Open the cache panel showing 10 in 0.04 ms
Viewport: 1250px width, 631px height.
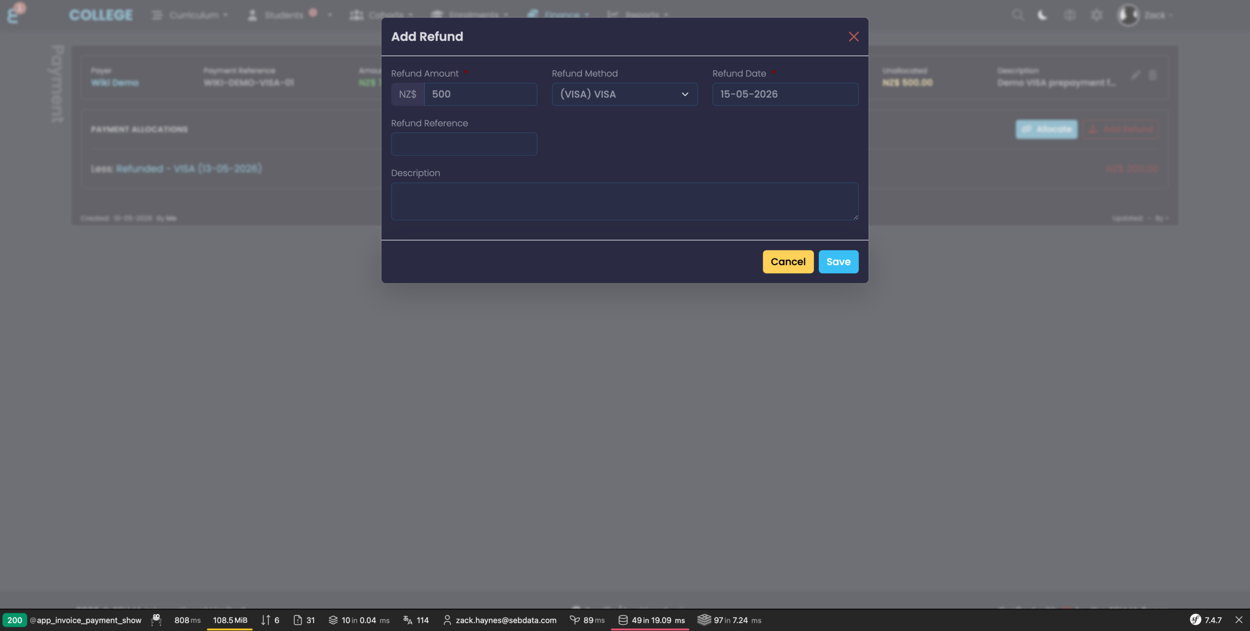click(359, 620)
